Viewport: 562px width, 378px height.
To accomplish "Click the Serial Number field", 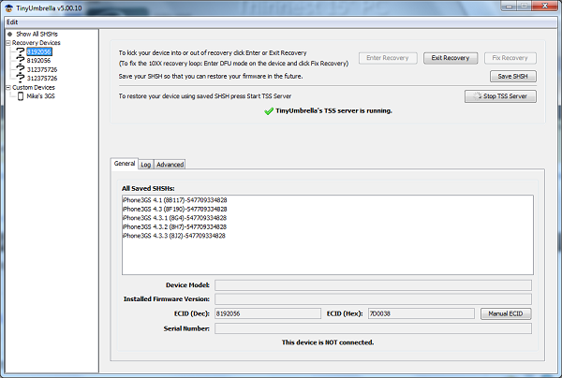I will 373,328.
